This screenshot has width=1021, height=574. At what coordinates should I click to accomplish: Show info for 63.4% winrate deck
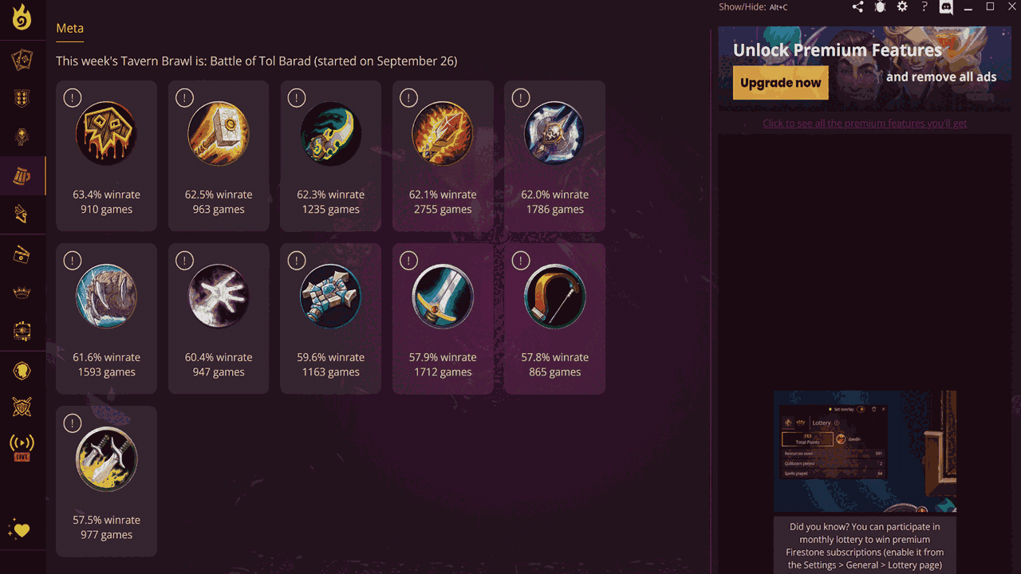coord(72,98)
